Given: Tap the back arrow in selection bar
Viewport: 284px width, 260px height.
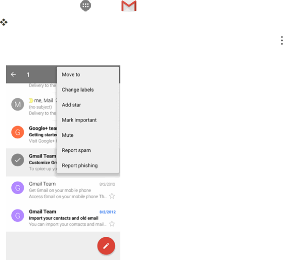Looking at the screenshot, I should [x=13, y=74].
